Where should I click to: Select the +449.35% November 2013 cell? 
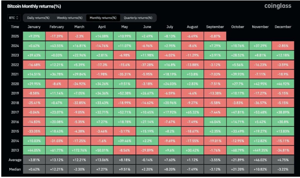261,150
